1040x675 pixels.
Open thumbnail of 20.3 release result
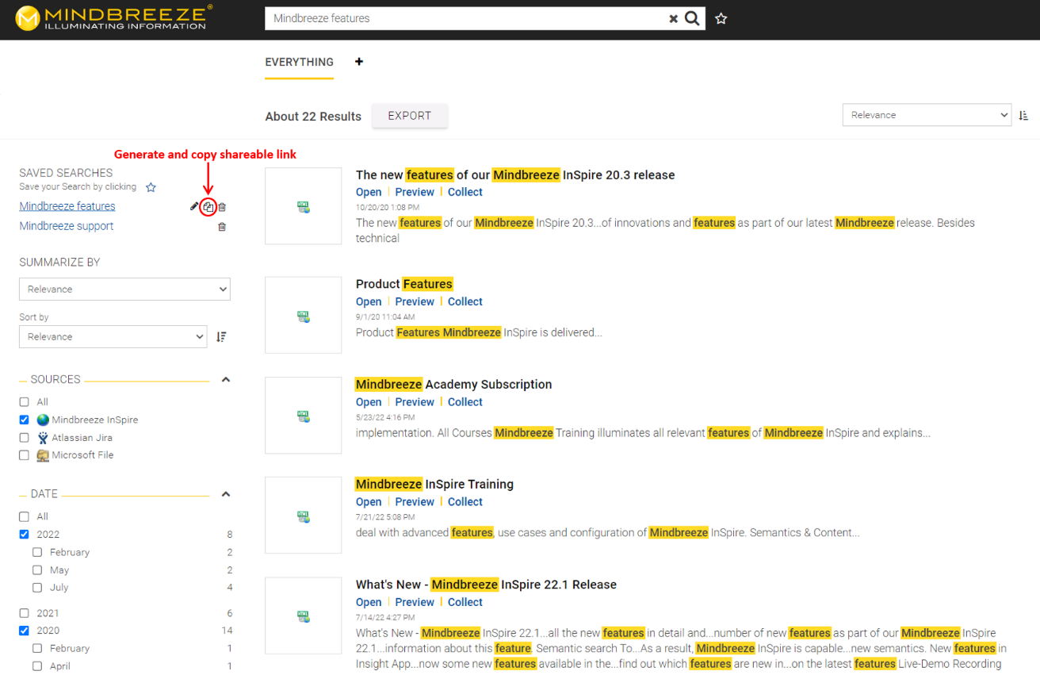[303, 206]
